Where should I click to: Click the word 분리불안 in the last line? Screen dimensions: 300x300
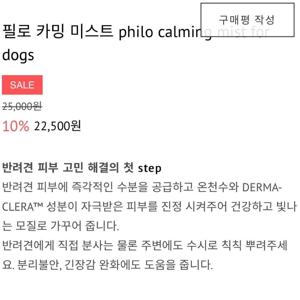(38, 265)
